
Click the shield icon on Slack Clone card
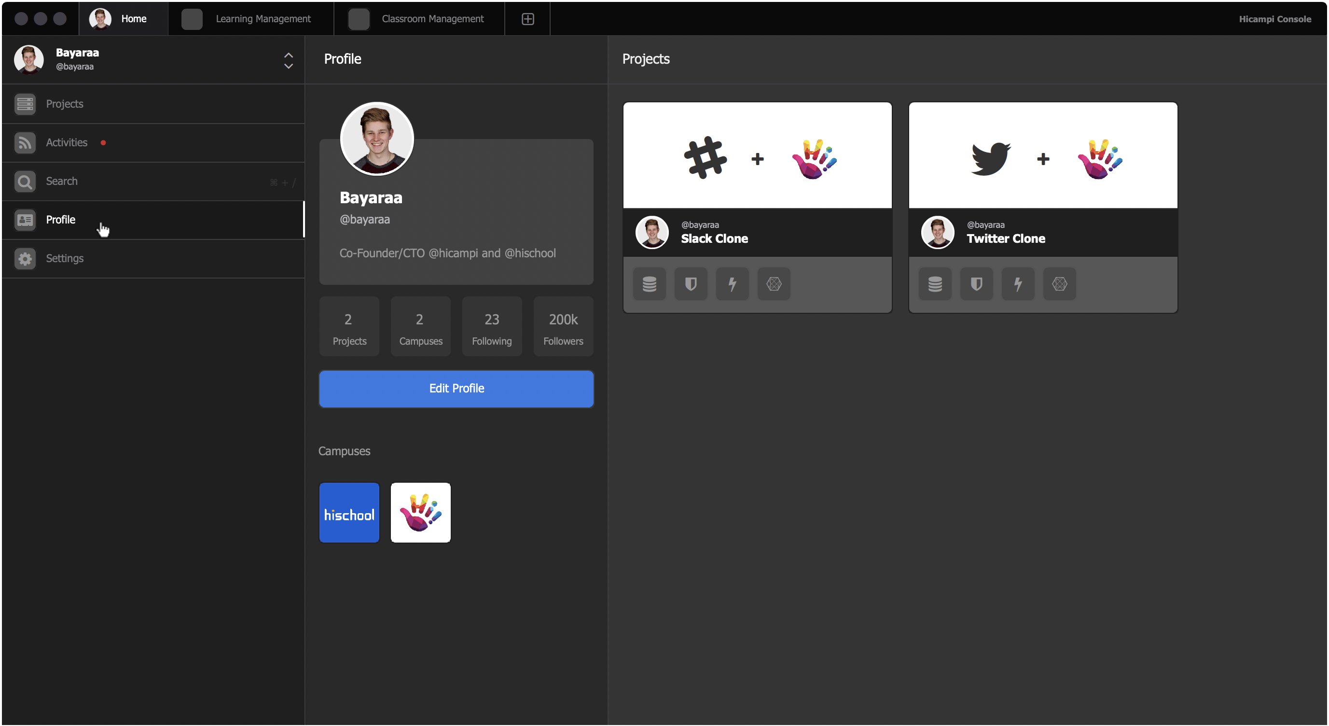(691, 284)
